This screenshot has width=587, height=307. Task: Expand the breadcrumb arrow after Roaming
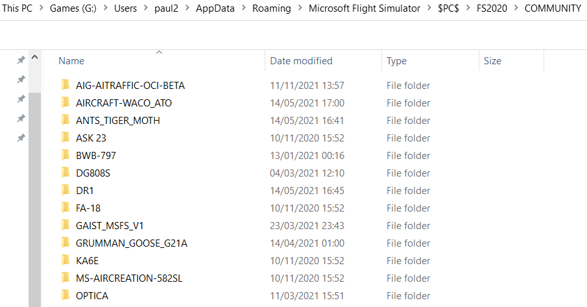299,8
